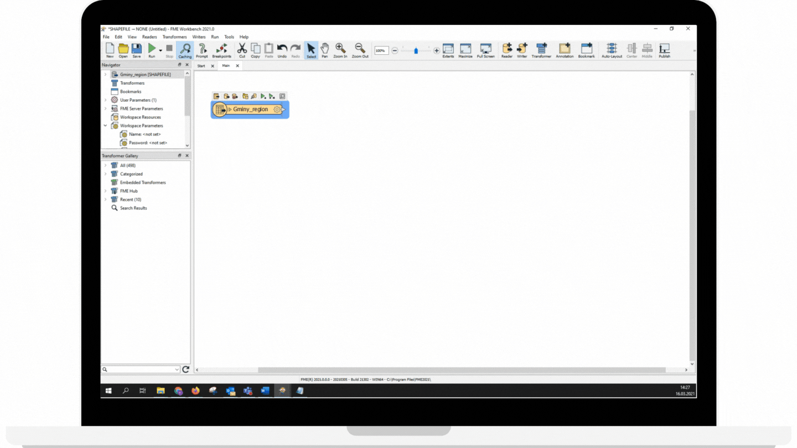Expand the Categorized transformers folder
Viewport: 797px width, 448px height.
(105, 174)
